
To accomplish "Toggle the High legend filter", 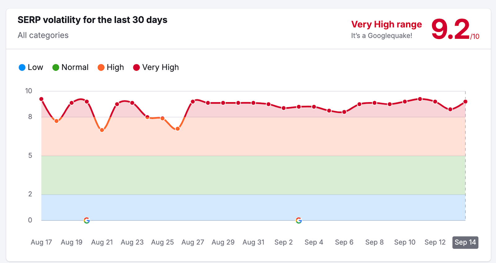I will [111, 67].
